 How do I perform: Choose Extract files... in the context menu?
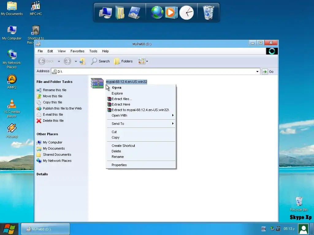click(141, 99)
